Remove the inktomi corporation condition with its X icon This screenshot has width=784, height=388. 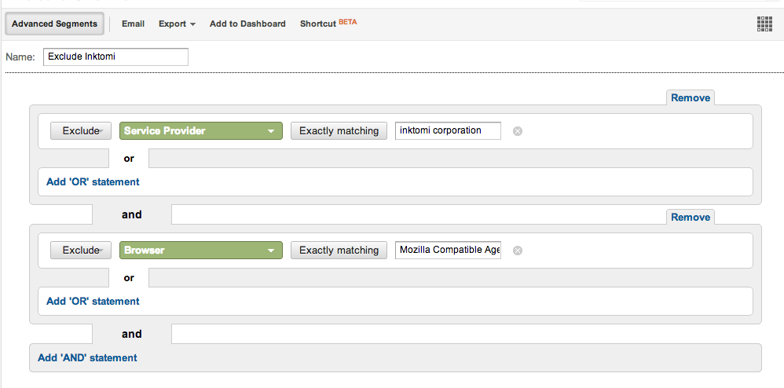(x=518, y=131)
